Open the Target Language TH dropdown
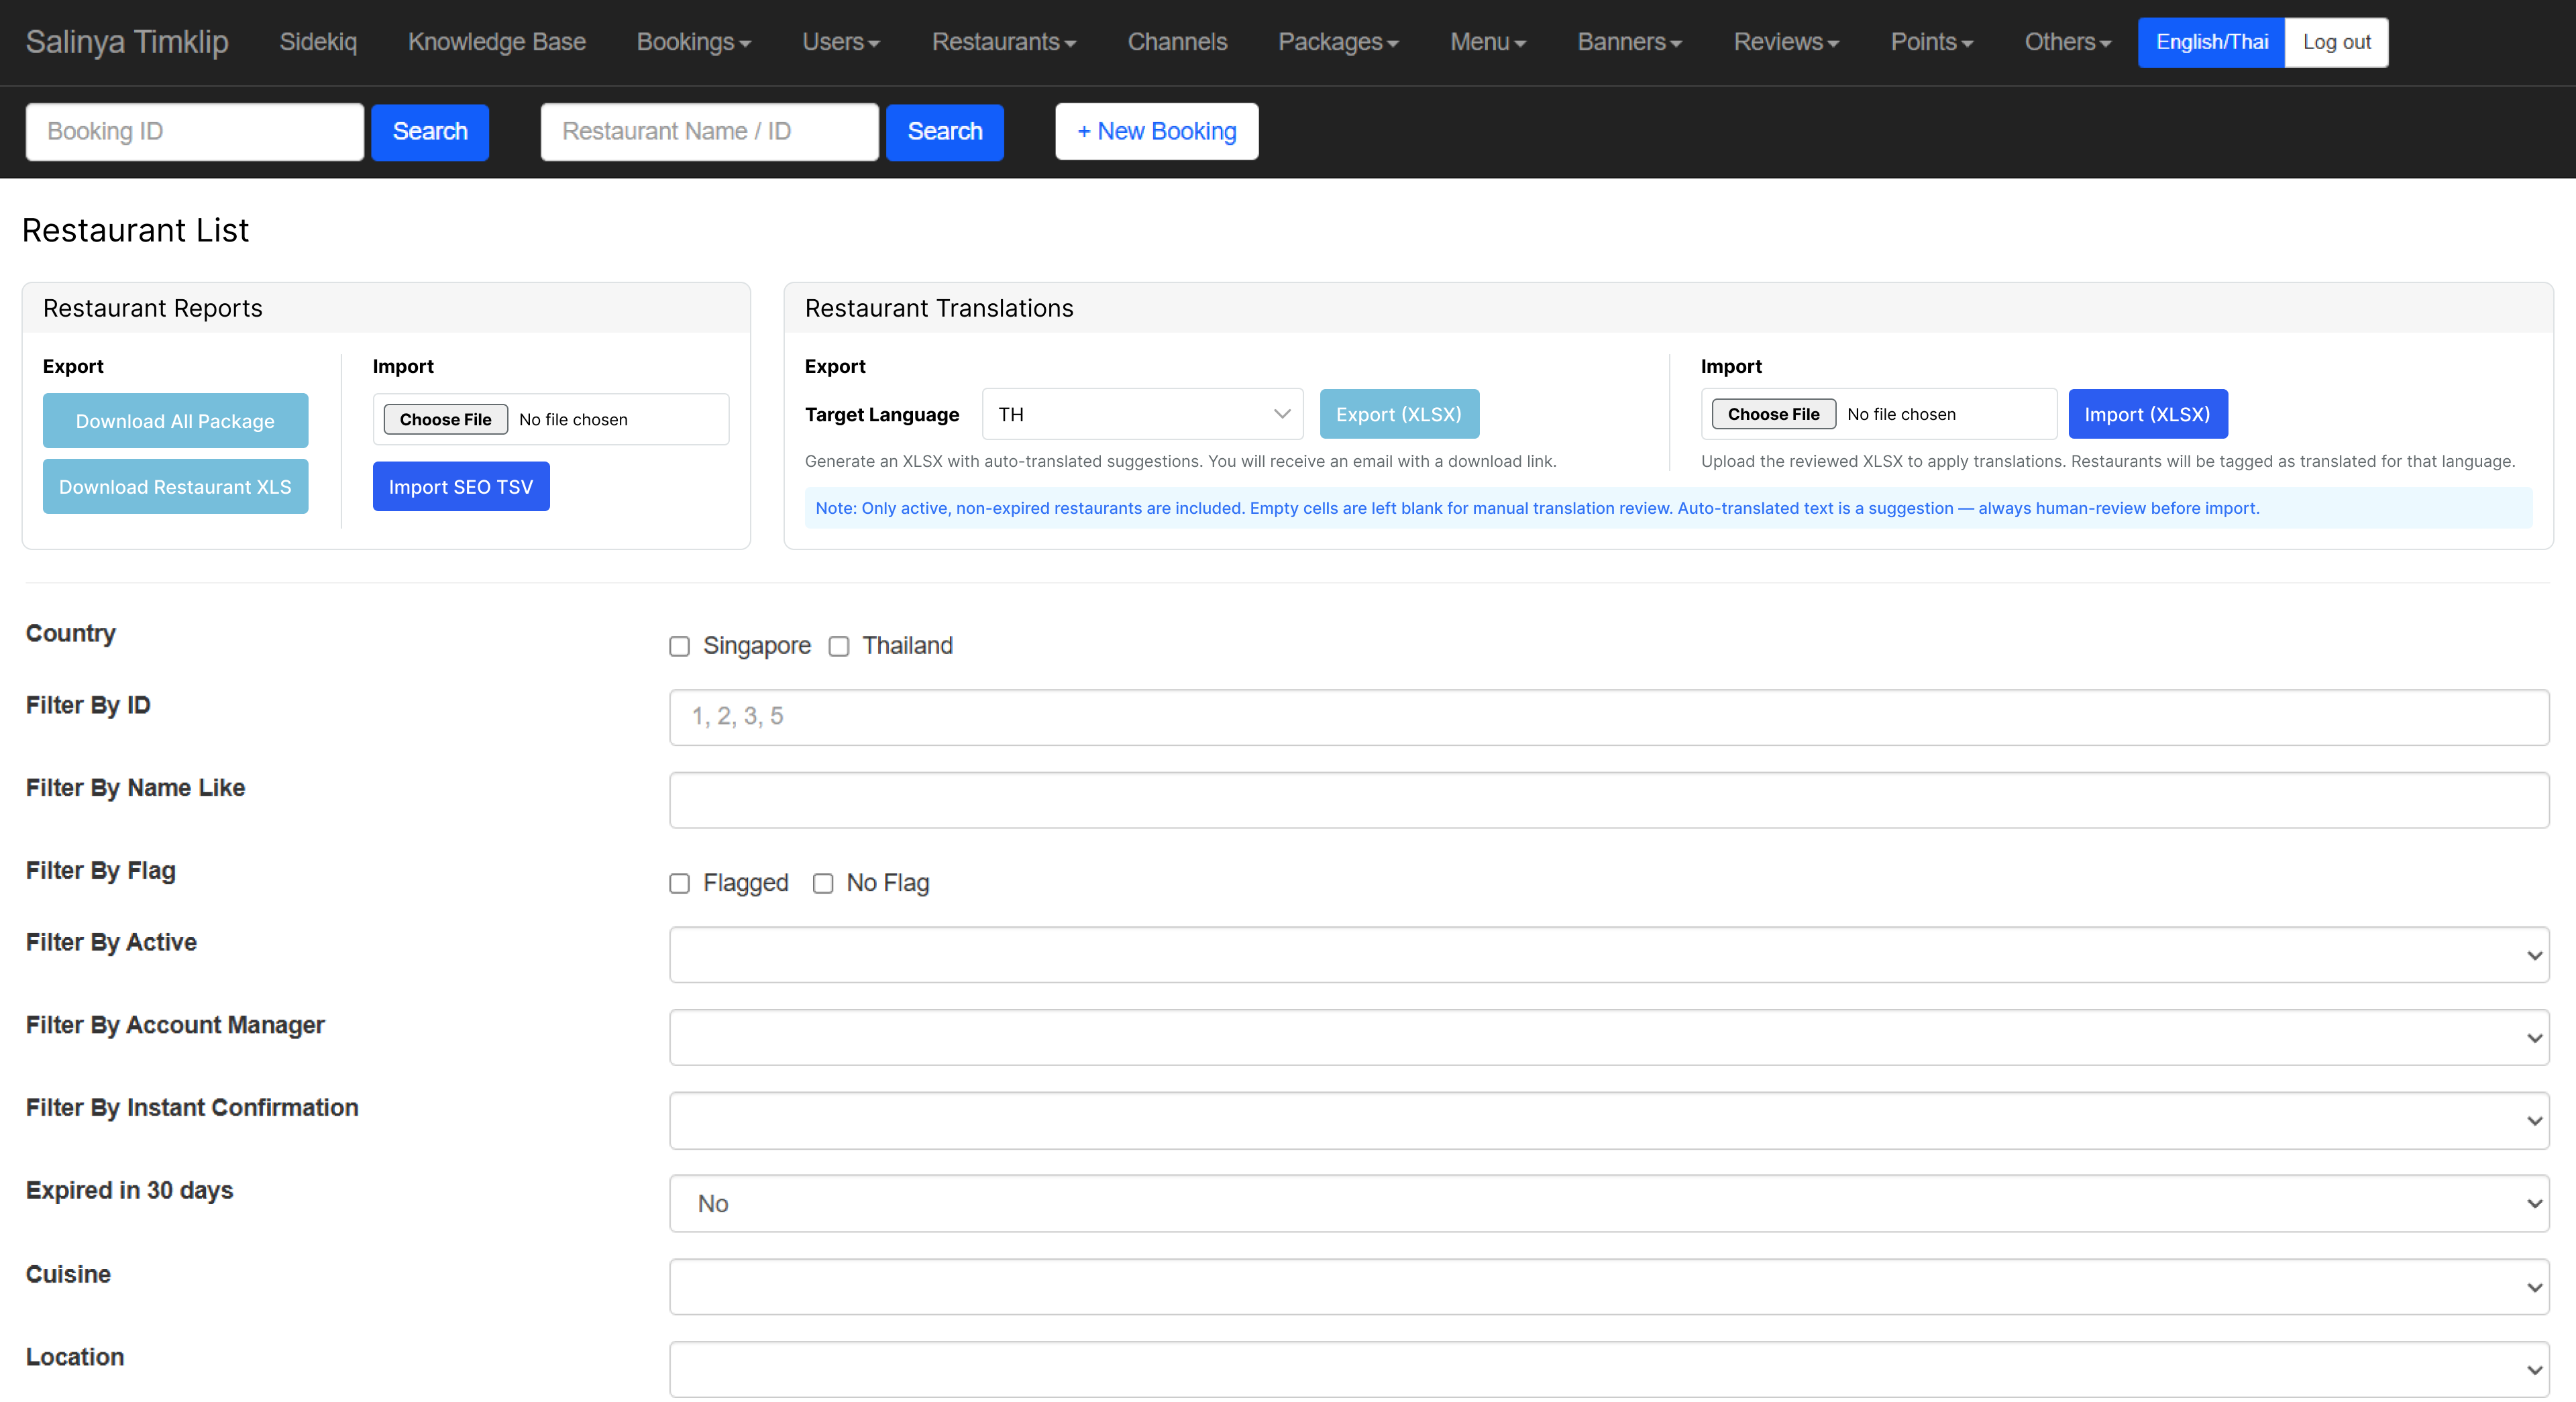 [1142, 414]
